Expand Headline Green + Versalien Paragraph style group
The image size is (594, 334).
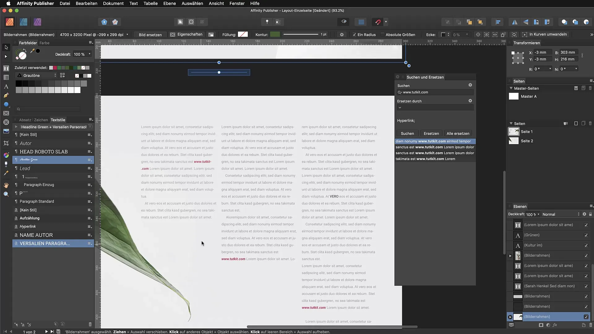coord(16,127)
